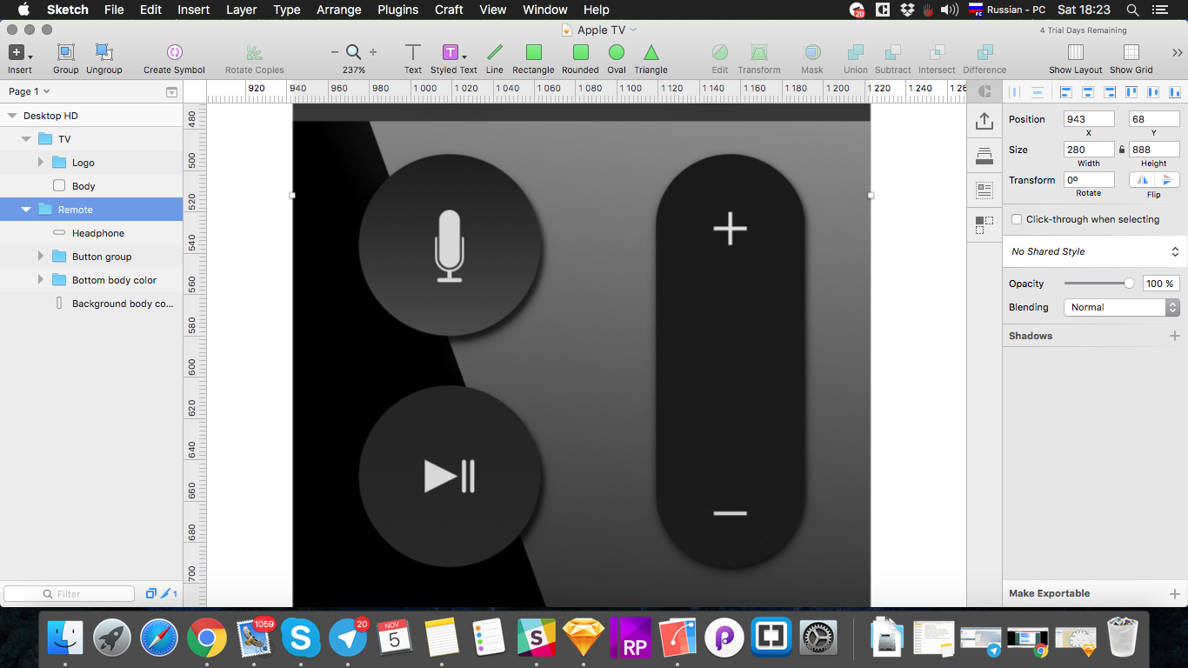Select the Triangle shape tool
Image resolution: width=1188 pixels, height=668 pixels.
point(651,53)
